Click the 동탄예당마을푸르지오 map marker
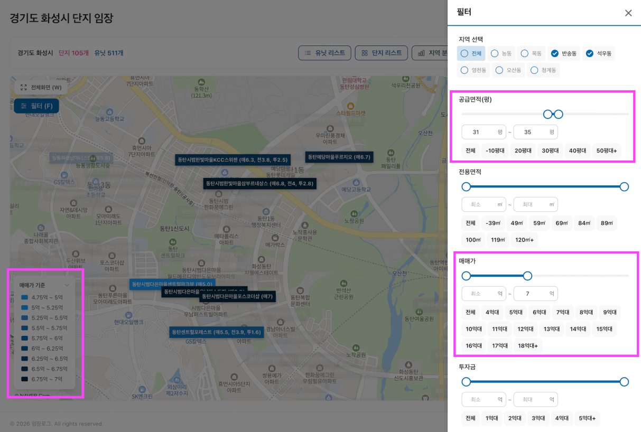Screen dimensions: 641x432 click(339, 157)
